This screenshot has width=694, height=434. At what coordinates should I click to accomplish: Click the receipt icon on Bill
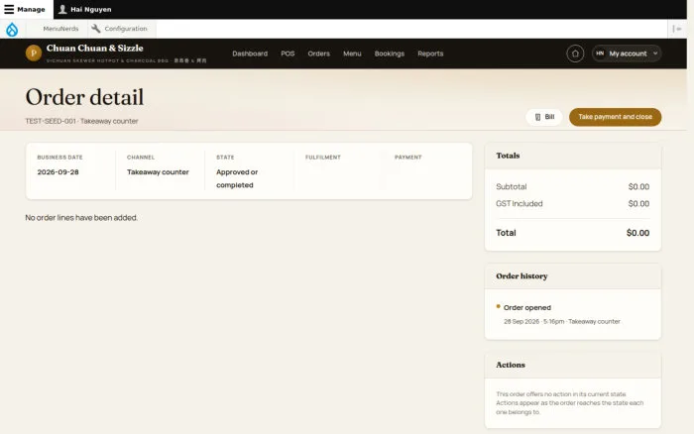coord(537,117)
